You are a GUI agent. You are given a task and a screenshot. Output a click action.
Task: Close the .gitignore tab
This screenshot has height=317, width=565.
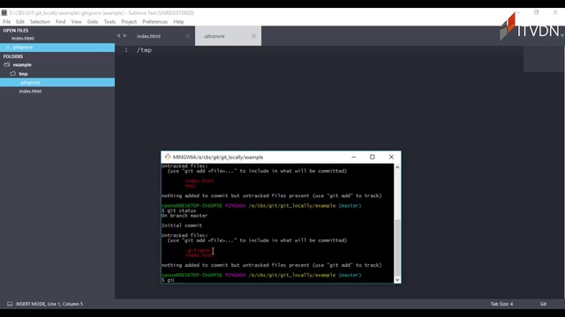click(x=253, y=36)
